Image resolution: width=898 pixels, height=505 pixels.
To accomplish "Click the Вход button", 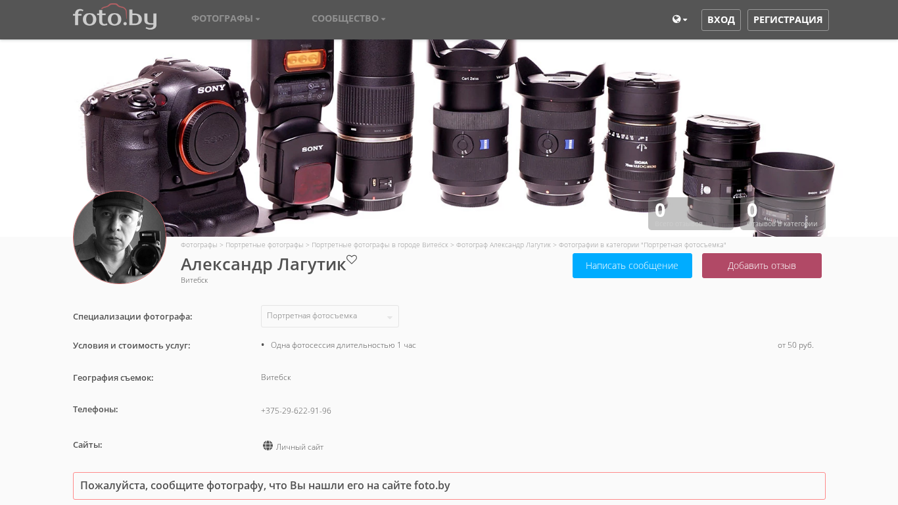I will (721, 20).
